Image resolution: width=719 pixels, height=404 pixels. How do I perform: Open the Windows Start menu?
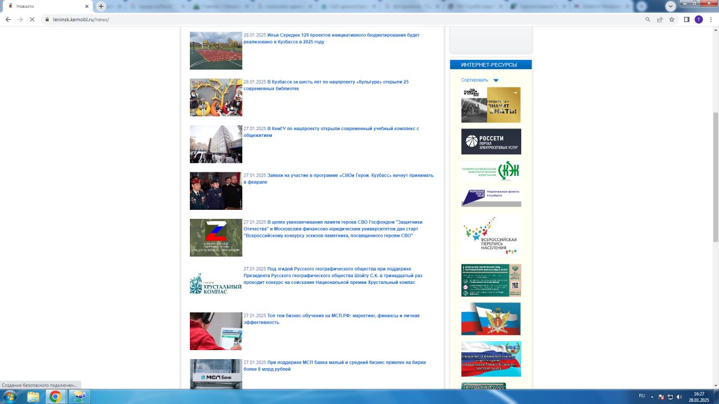(x=10, y=397)
